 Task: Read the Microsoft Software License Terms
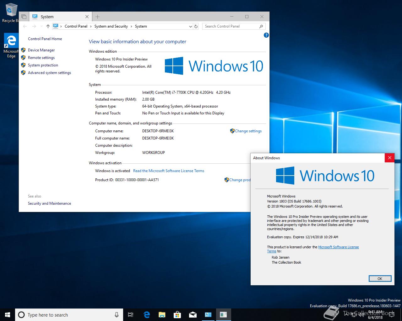click(x=169, y=171)
